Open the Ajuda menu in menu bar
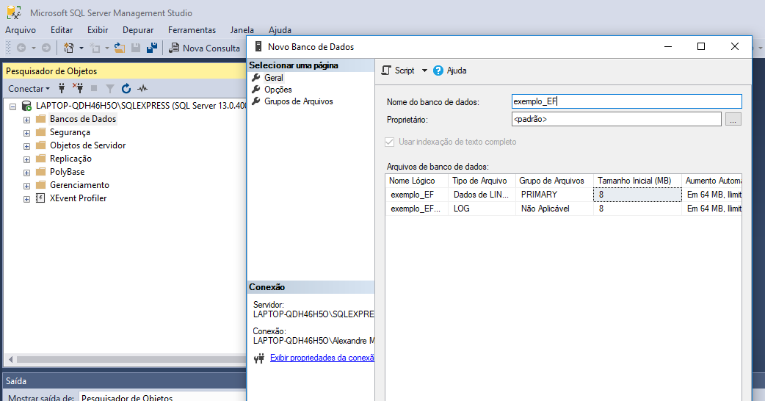 [280, 30]
